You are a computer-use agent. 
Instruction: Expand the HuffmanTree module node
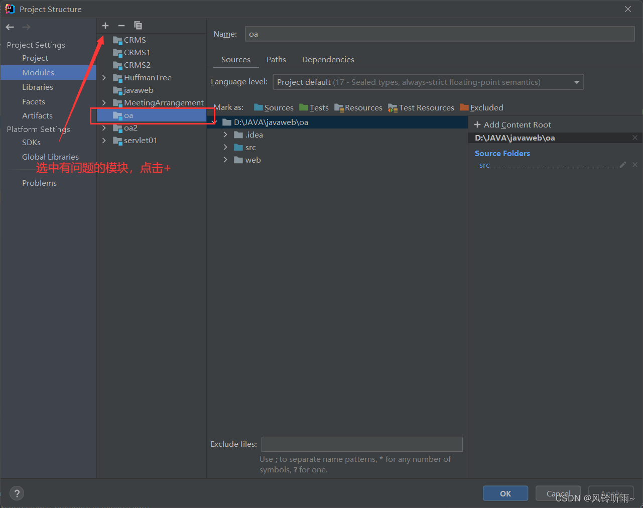coord(104,77)
